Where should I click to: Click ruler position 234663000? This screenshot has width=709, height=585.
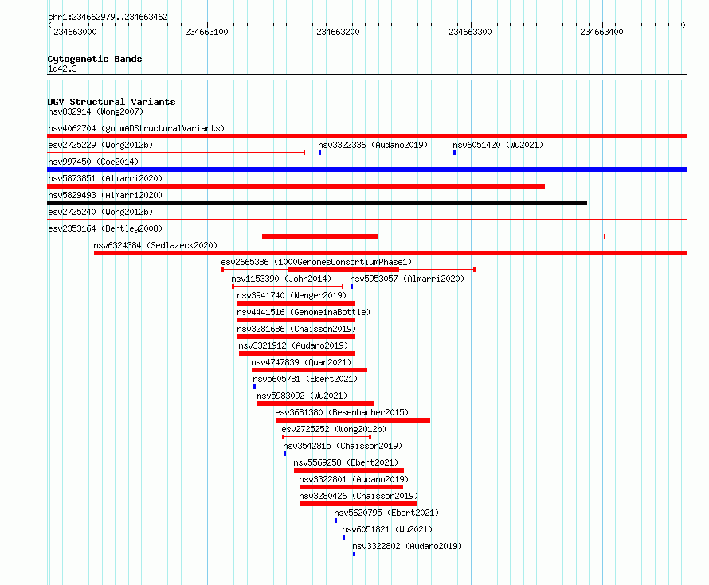pyautogui.click(x=75, y=32)
